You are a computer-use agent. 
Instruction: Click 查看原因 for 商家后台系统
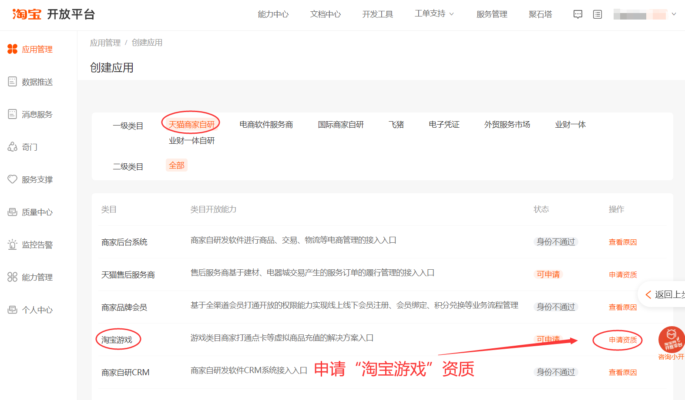[623, 242]
